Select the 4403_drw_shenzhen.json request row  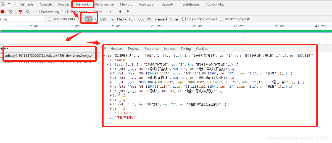[51, 56]
